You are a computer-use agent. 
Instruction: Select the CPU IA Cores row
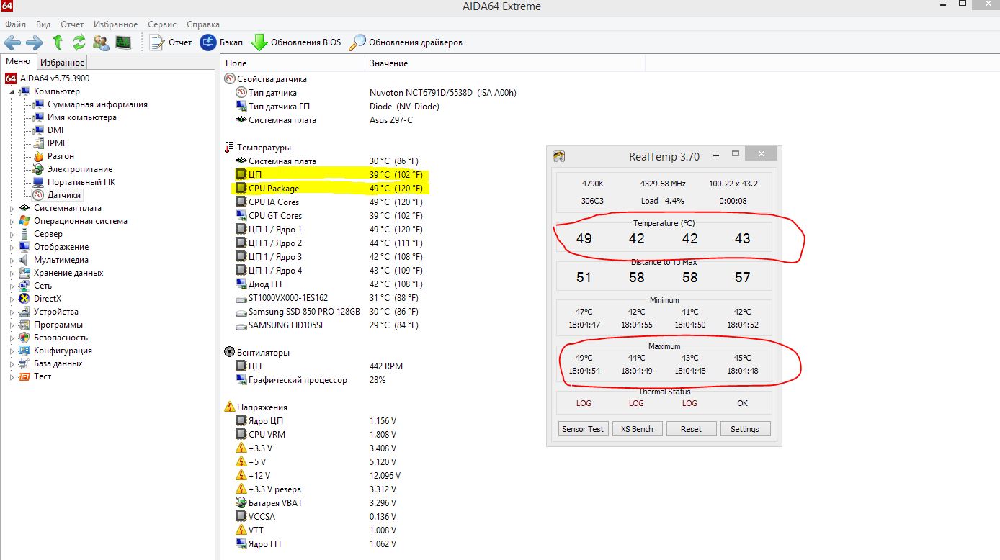pyautogui.click(x=329, y=202)
